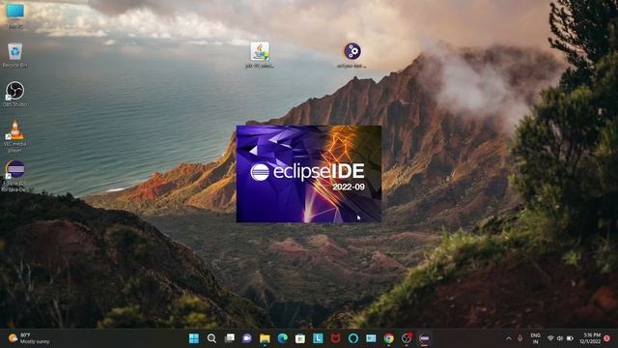Open the volume tray icon

coord(560,338)
